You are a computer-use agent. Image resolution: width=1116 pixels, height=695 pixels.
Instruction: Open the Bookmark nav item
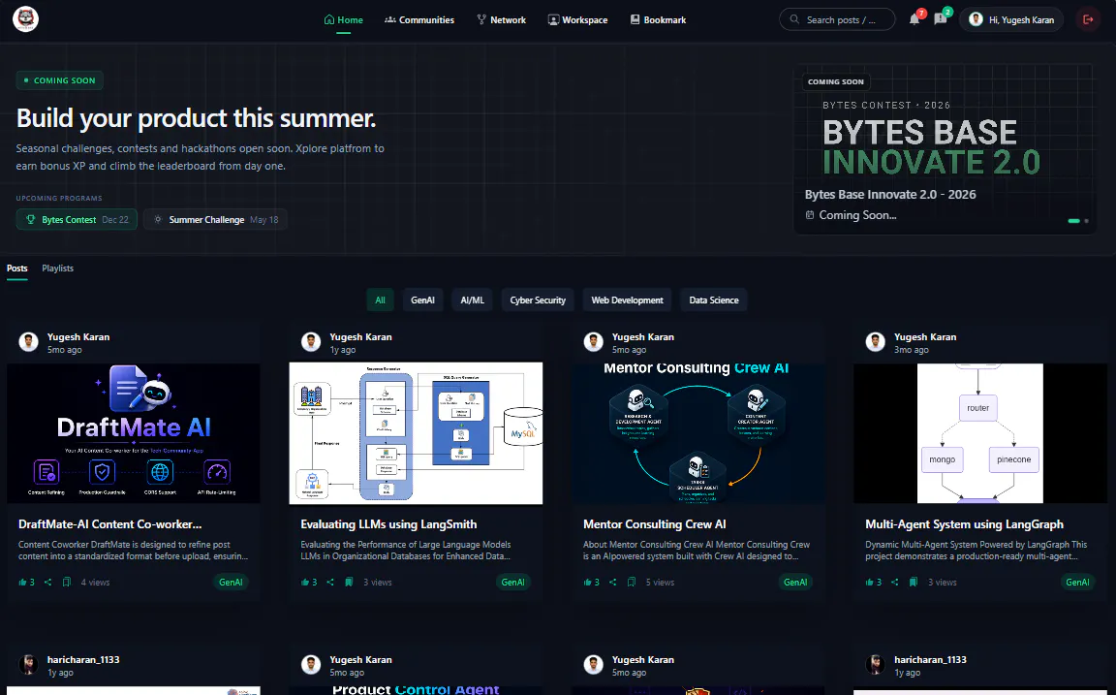click(658, 20)
